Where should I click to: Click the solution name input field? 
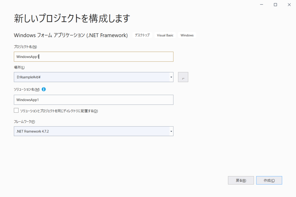click(x=94, y=100)
